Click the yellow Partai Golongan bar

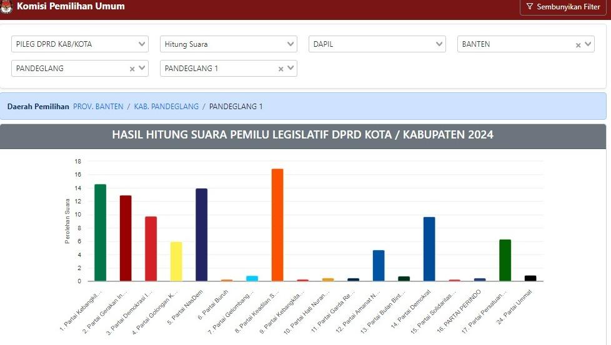[x=176, y=261]
